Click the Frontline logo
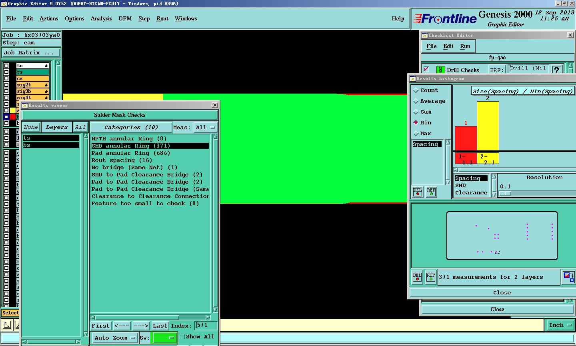The height and width of the screenshot is (346, 576). click(x=445, y=18)
